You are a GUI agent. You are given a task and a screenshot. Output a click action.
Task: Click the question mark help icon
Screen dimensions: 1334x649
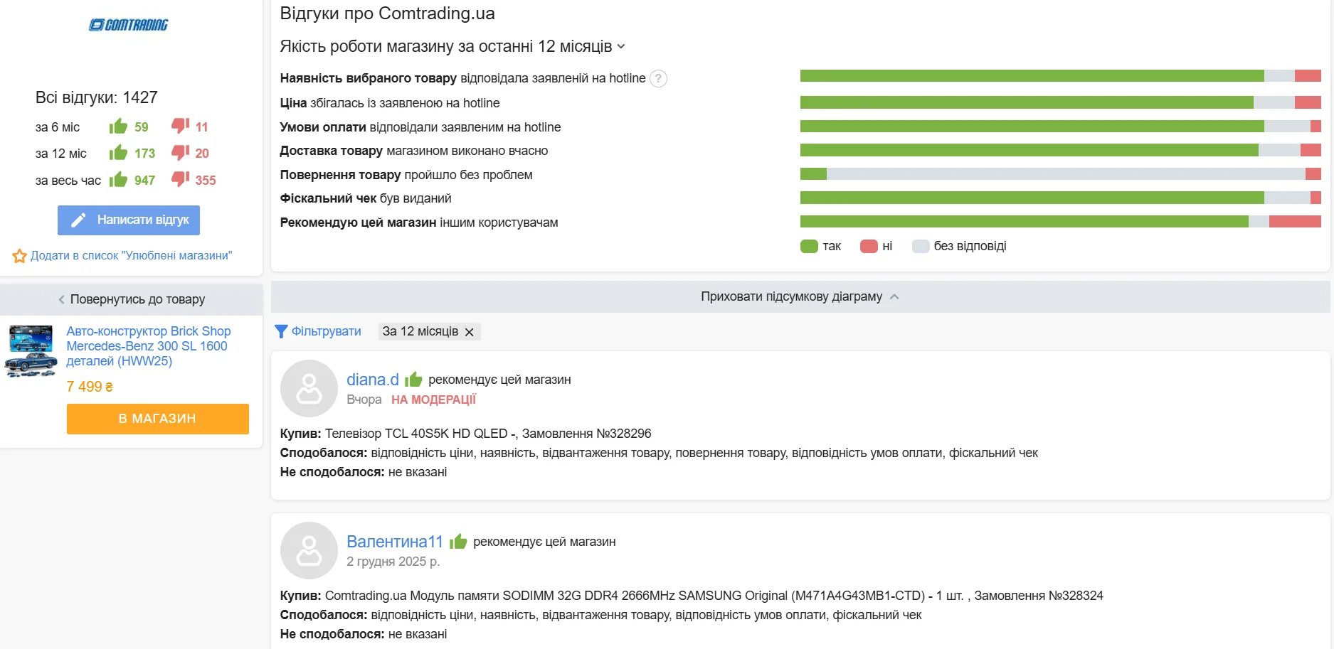659,79
